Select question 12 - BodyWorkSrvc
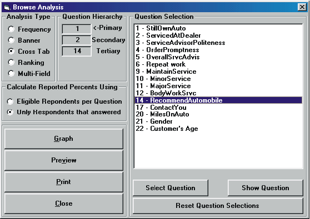The height and width of the screenshot is (219, 310). click(x=218, y=93)
